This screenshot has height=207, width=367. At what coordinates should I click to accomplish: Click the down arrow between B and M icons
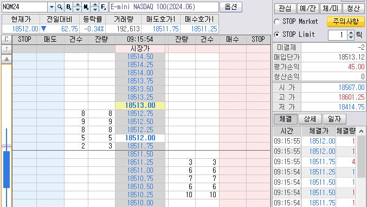tap(77, 9)
